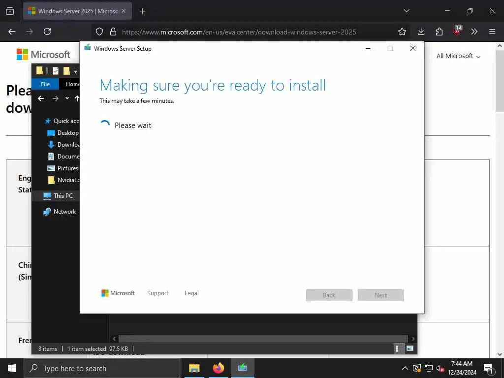
Task: Open Nvidia folder in navigation pane
Action: pos(63,180)
